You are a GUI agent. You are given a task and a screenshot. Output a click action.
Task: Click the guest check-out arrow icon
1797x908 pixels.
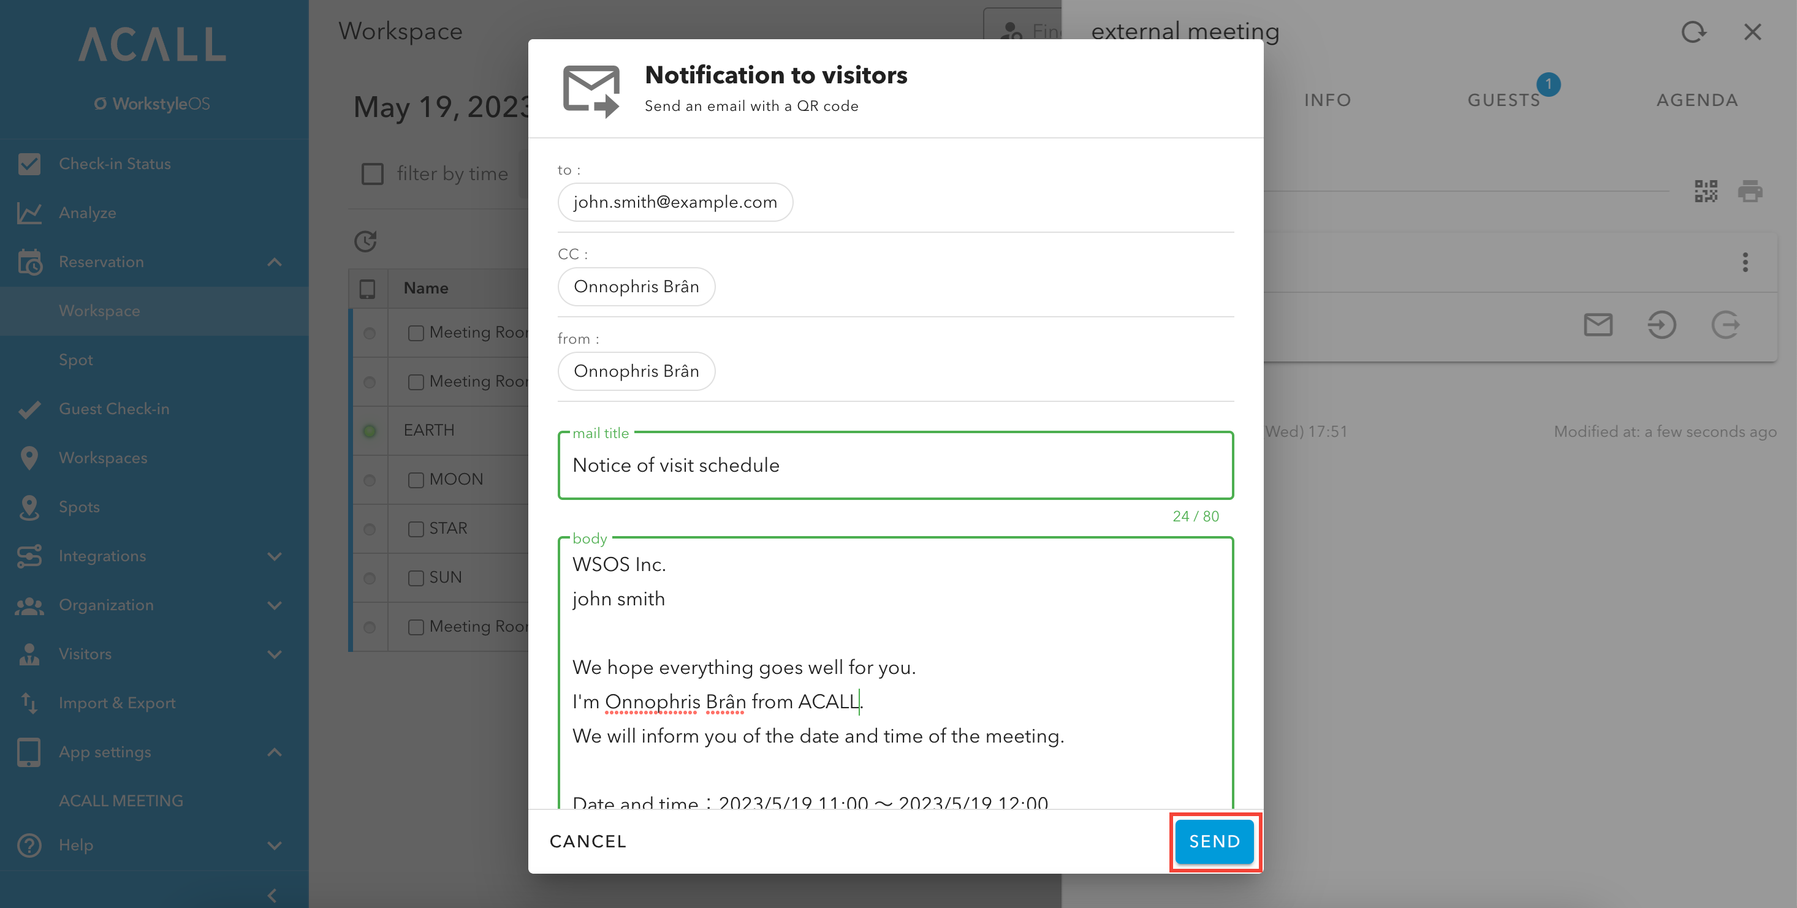(x=1725, y=324)
